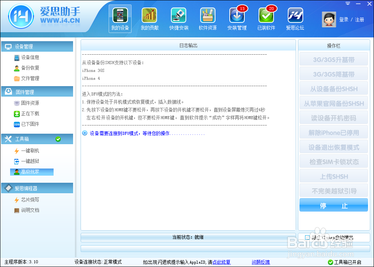Click 设备退出恢复模式 button
This screenshot has width=374, height=267.
point(334,147)
